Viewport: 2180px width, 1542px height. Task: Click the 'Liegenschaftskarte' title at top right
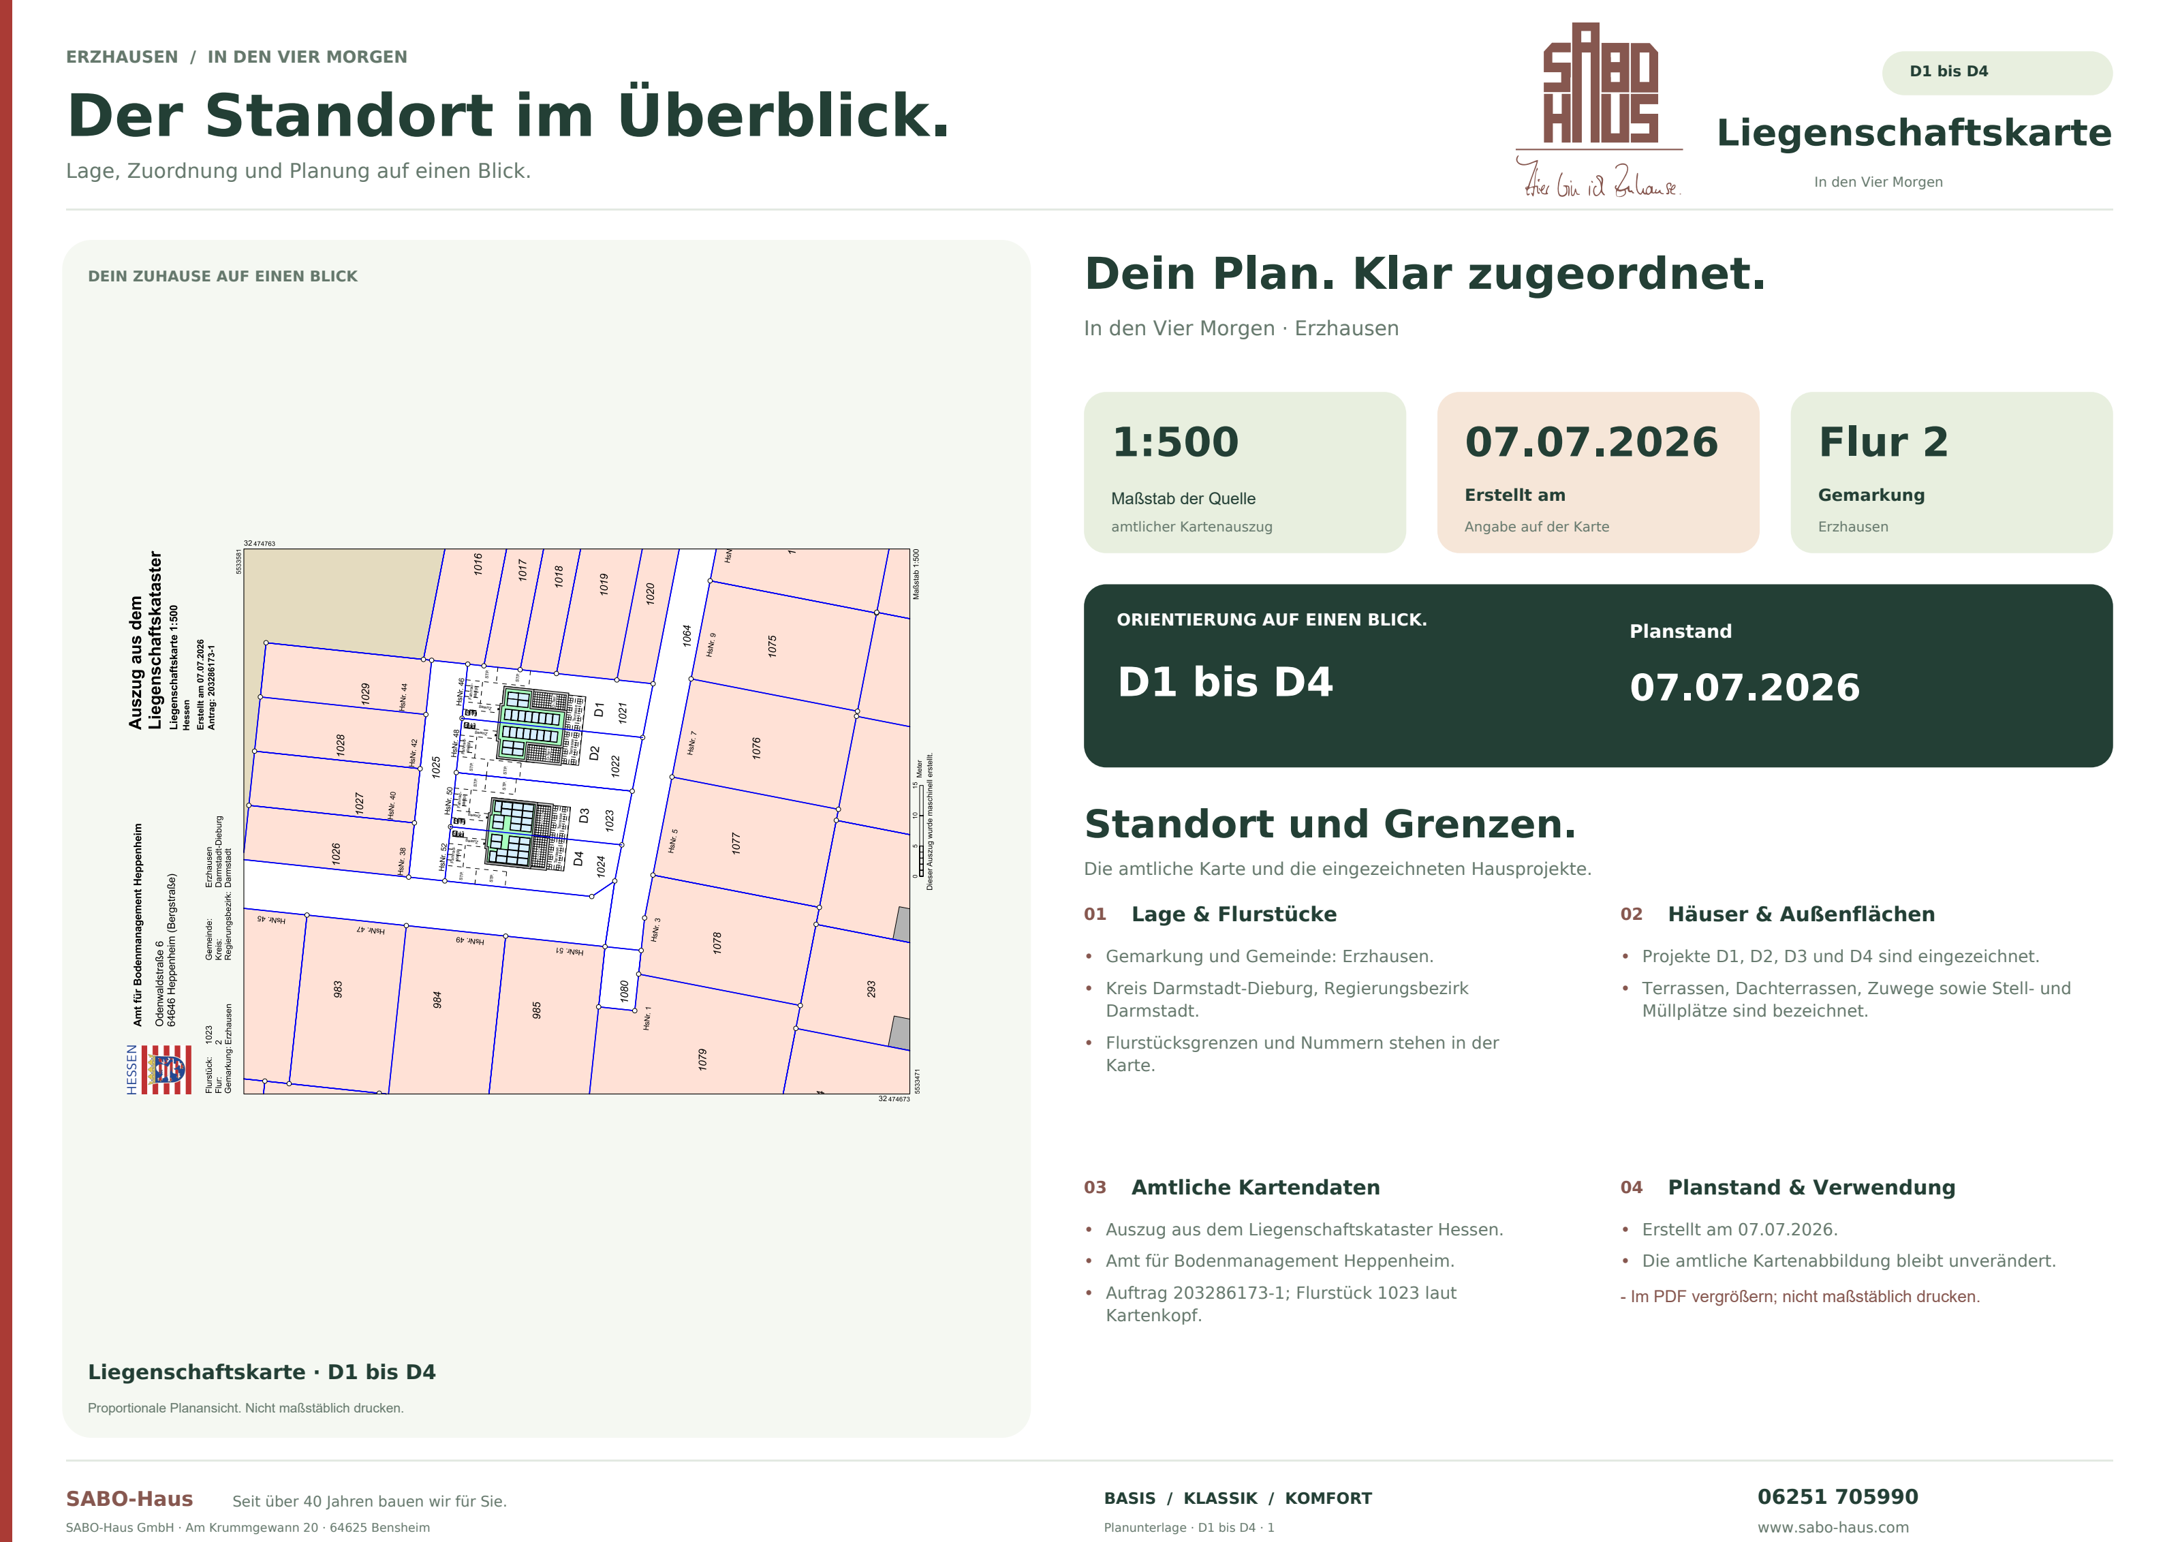1914,132
